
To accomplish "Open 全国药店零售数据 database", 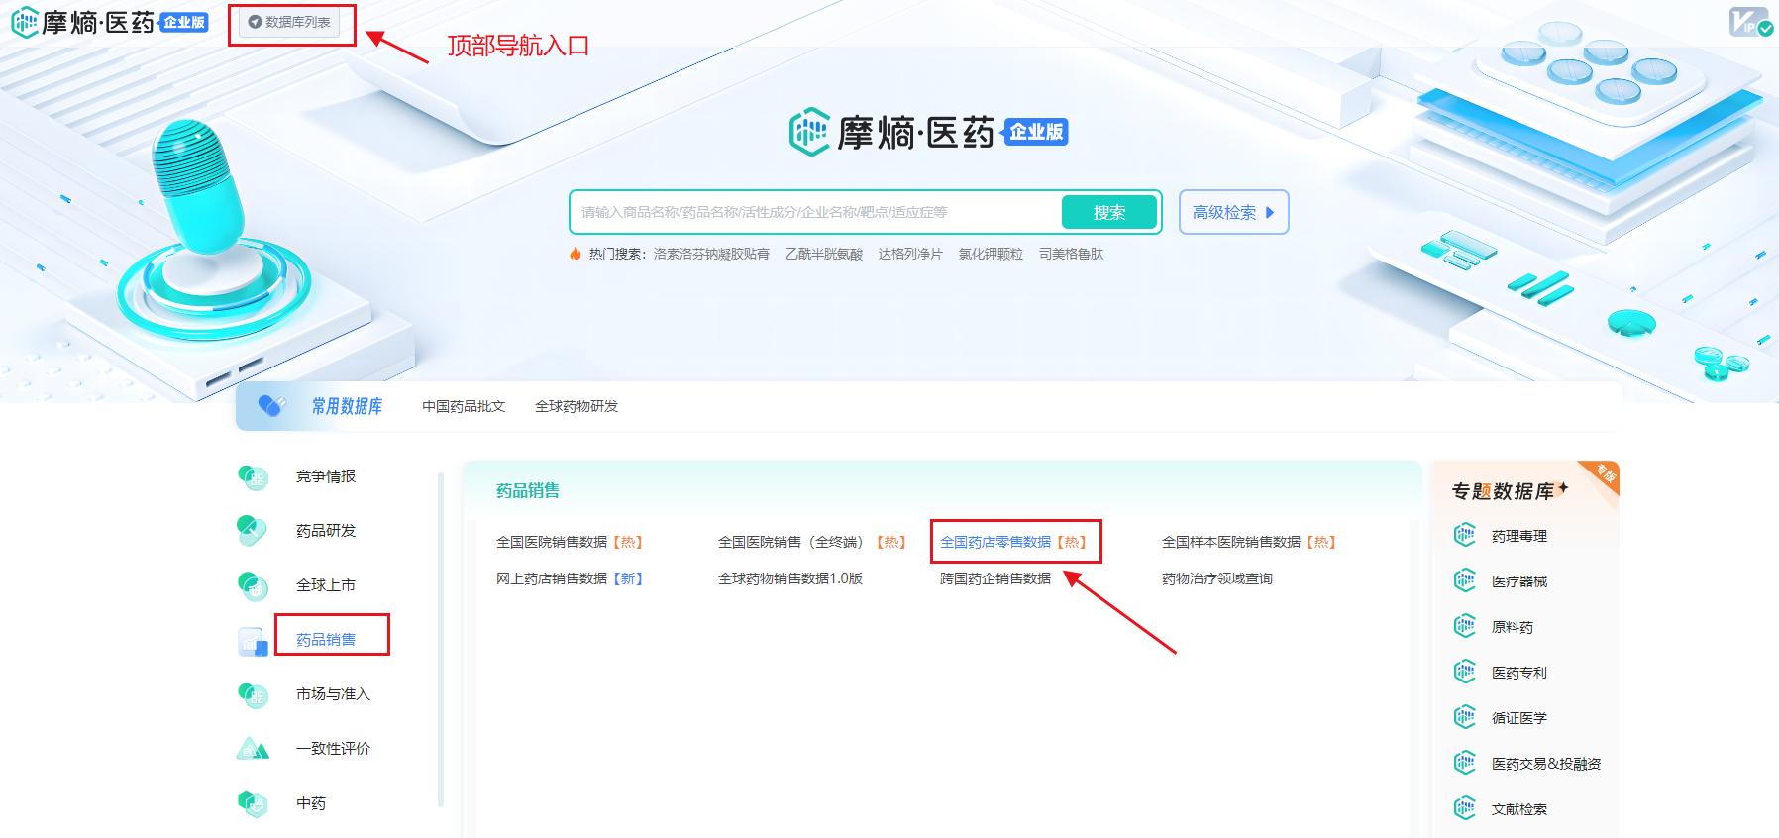I will (1013, 542).
